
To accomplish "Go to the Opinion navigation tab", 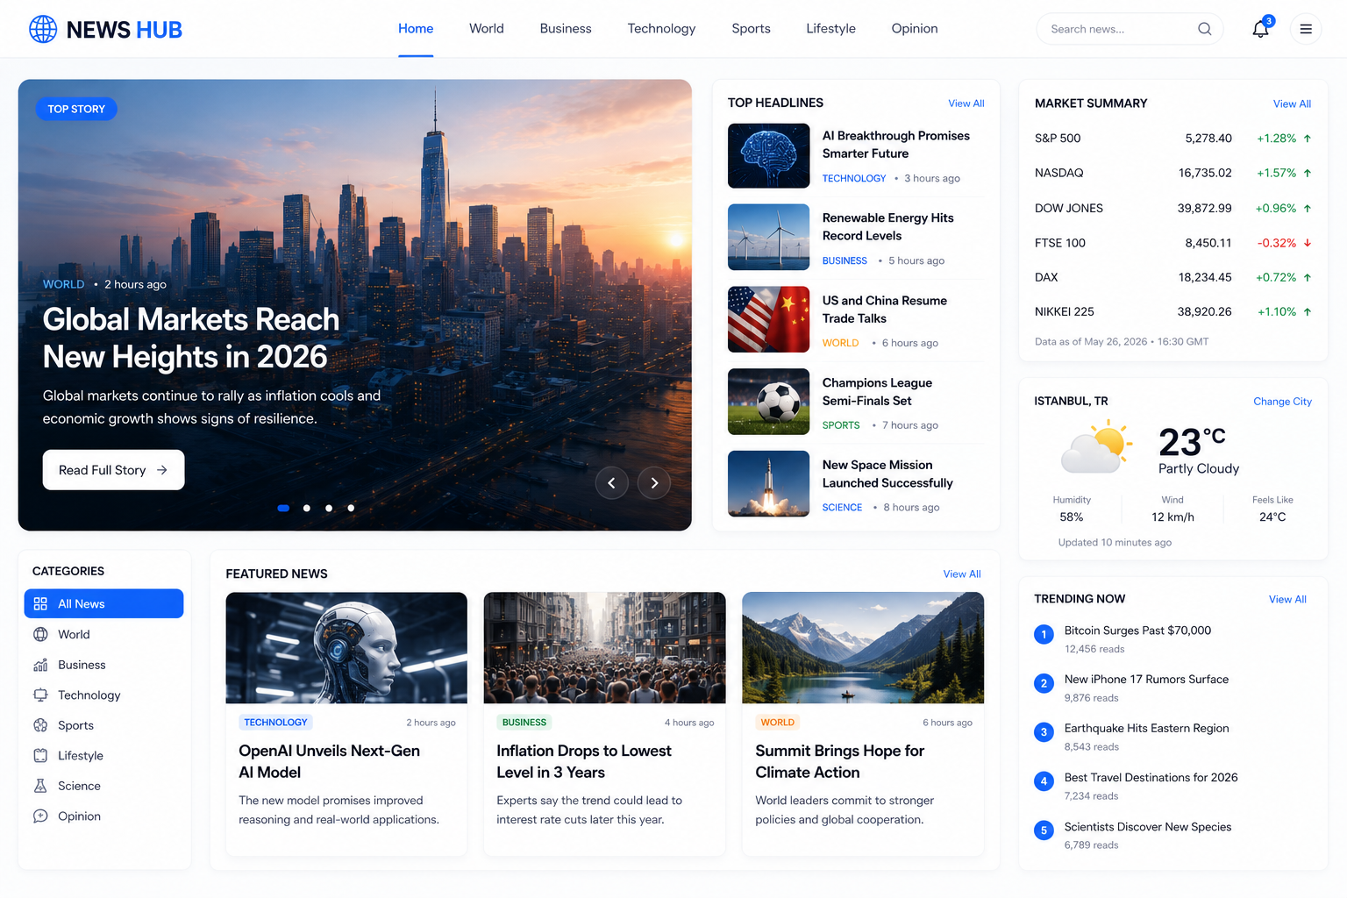I will point(915,29).
